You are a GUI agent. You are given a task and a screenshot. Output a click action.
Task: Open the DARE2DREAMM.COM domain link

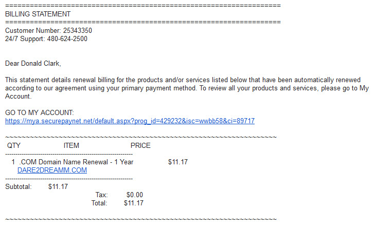(52, 170)
